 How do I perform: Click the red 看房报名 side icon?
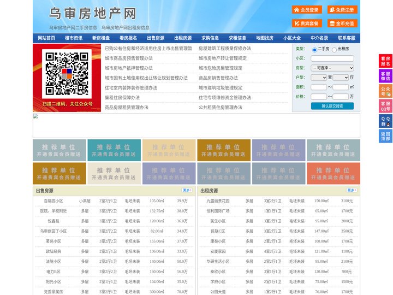(385, 61)
